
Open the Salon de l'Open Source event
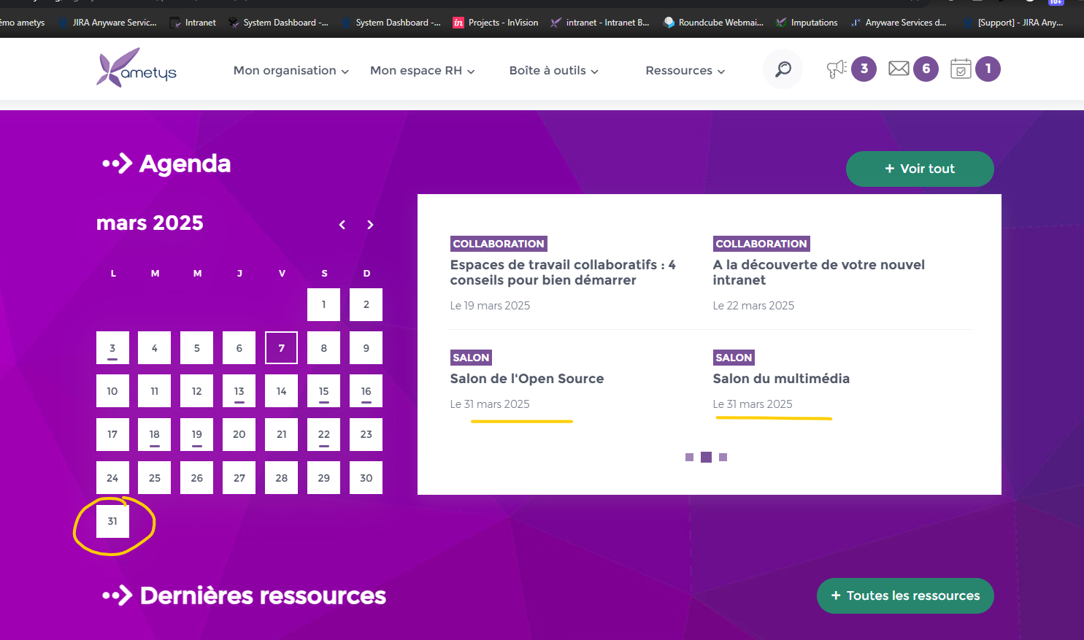(526, 379)
